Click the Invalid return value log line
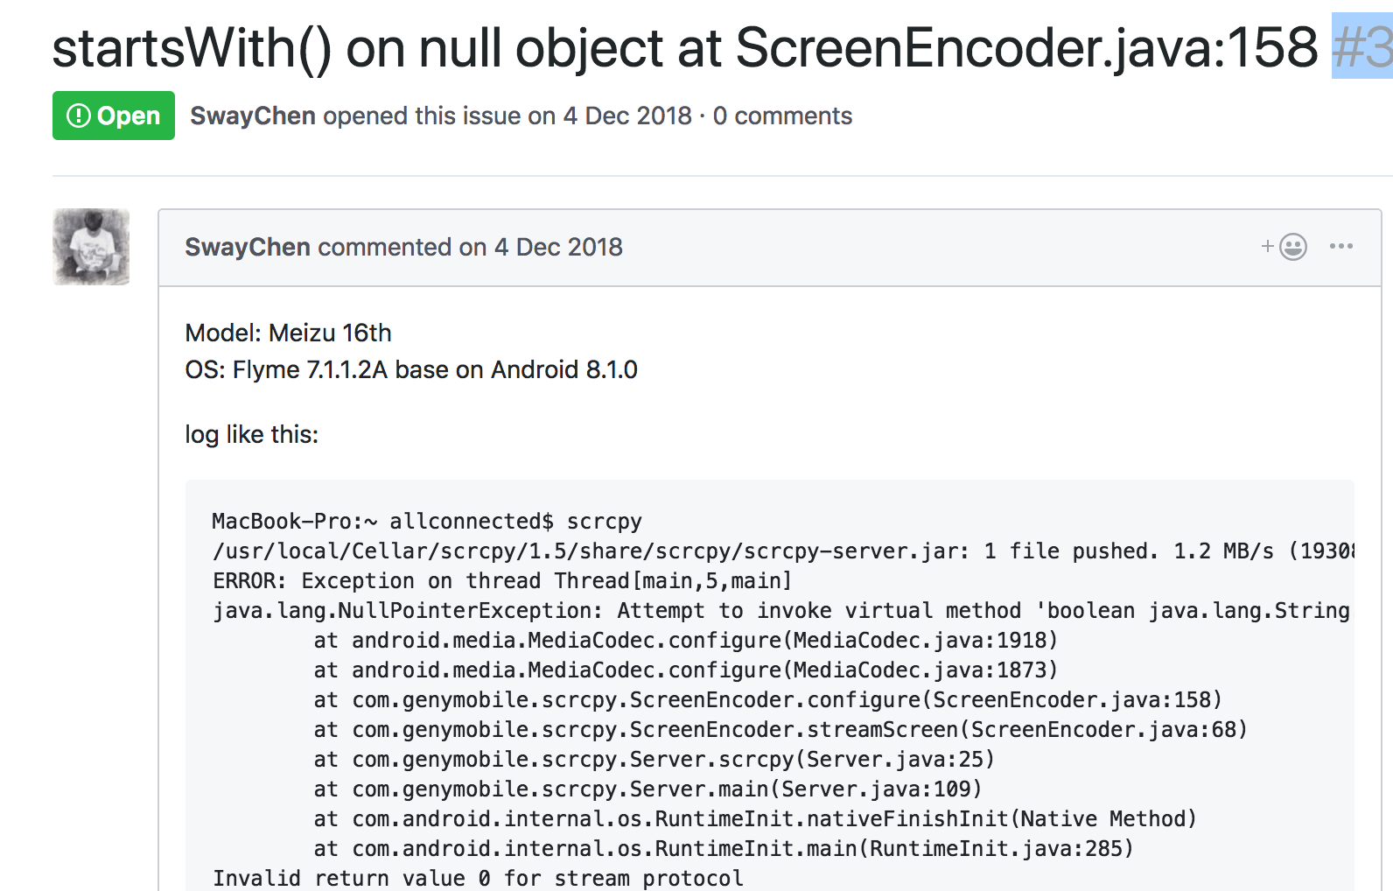This screenshot has height=891, width=1393. point(477,878)
